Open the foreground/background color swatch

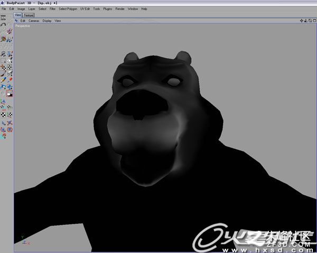pyautogui.click(x=10, y=94)
